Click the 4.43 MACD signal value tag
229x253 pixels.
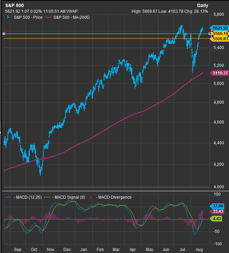point(216,219)
